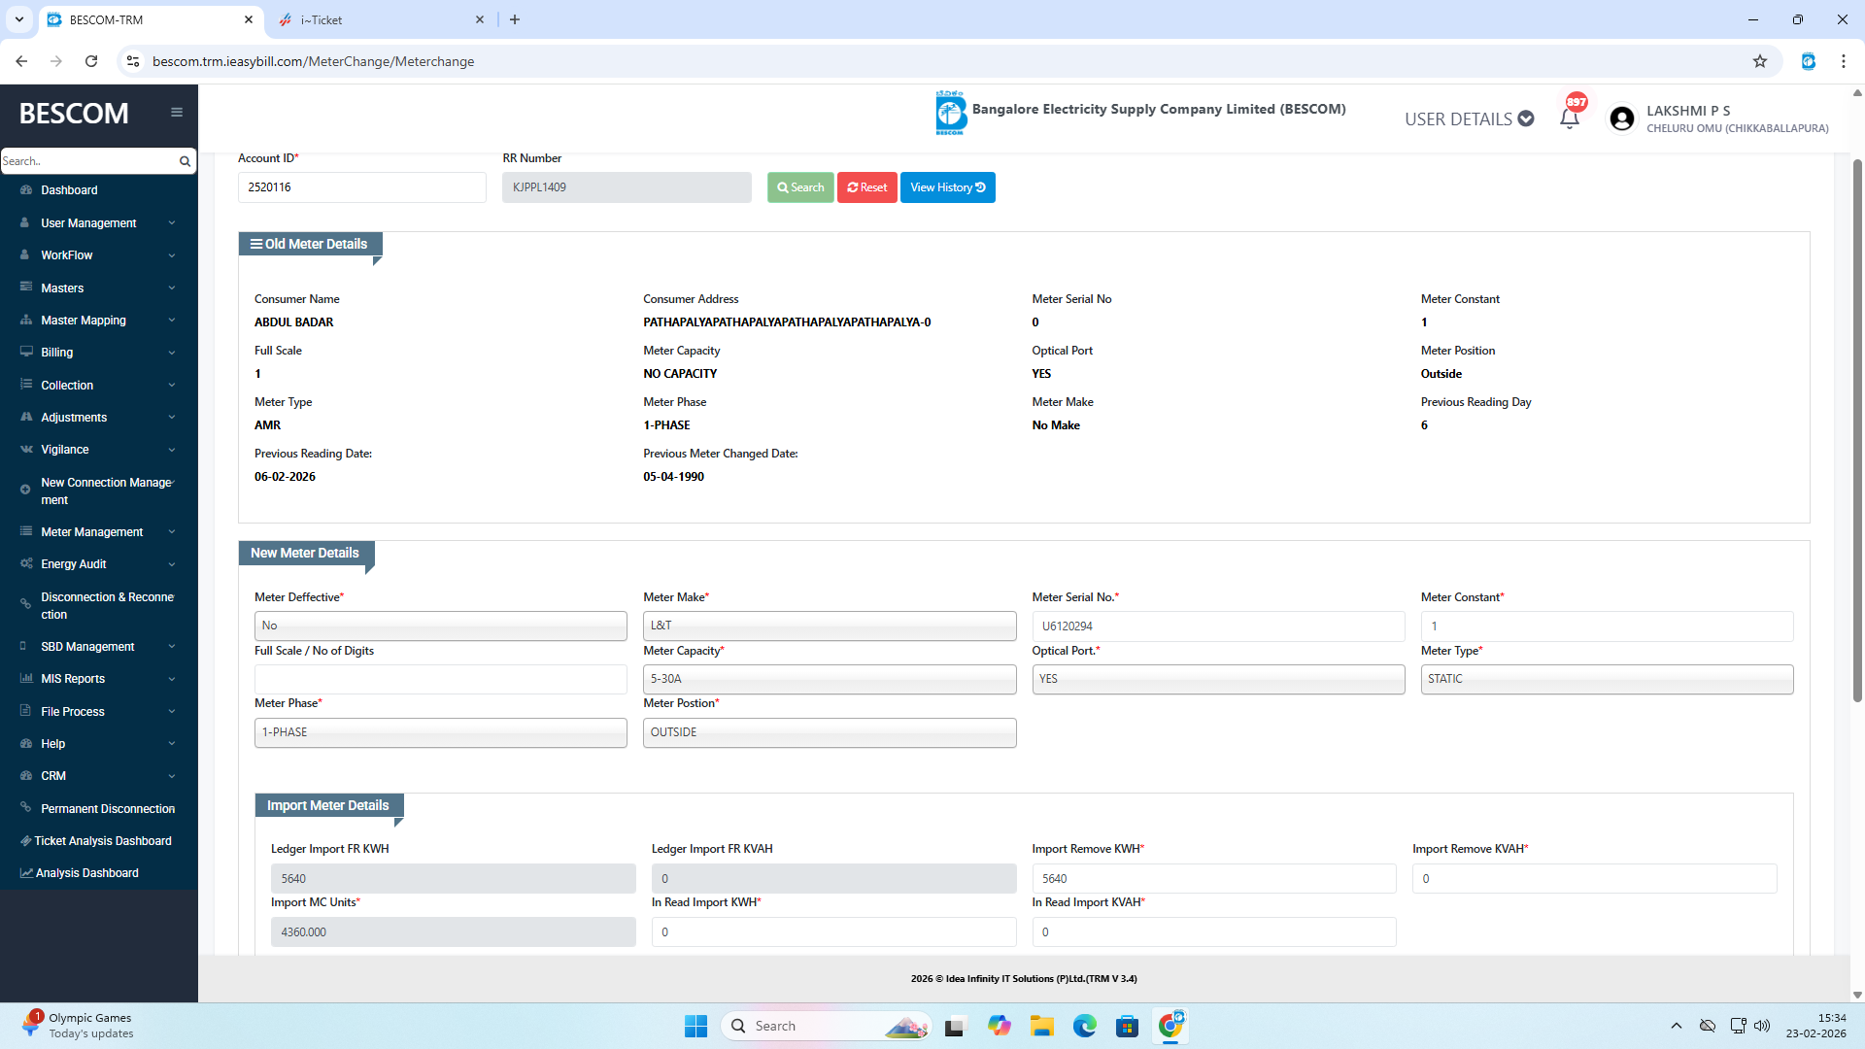Click the Meter Serial No. input field
1865x1049 pixels.
coord(1217,626)
